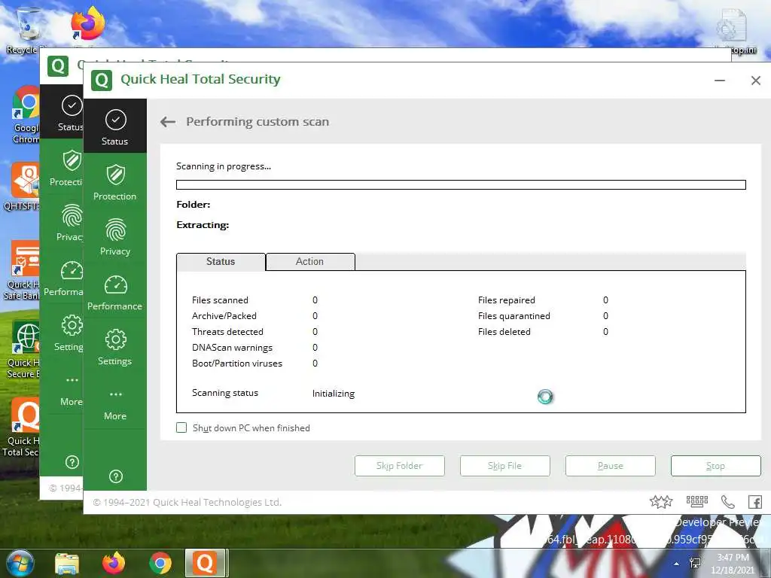
Task: Open Settings gear in front window sidebar
Action: 115,347
